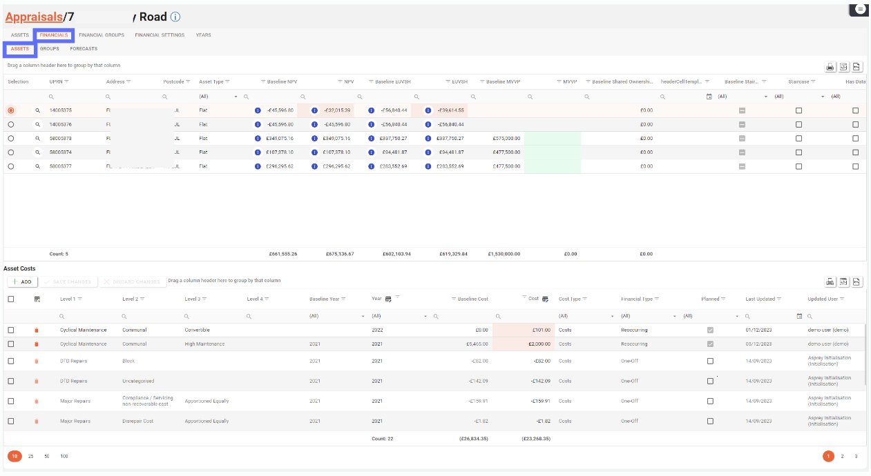Open the Cost Type (All) filter dropdown
The image size is (871, 476).
(586, 316)
